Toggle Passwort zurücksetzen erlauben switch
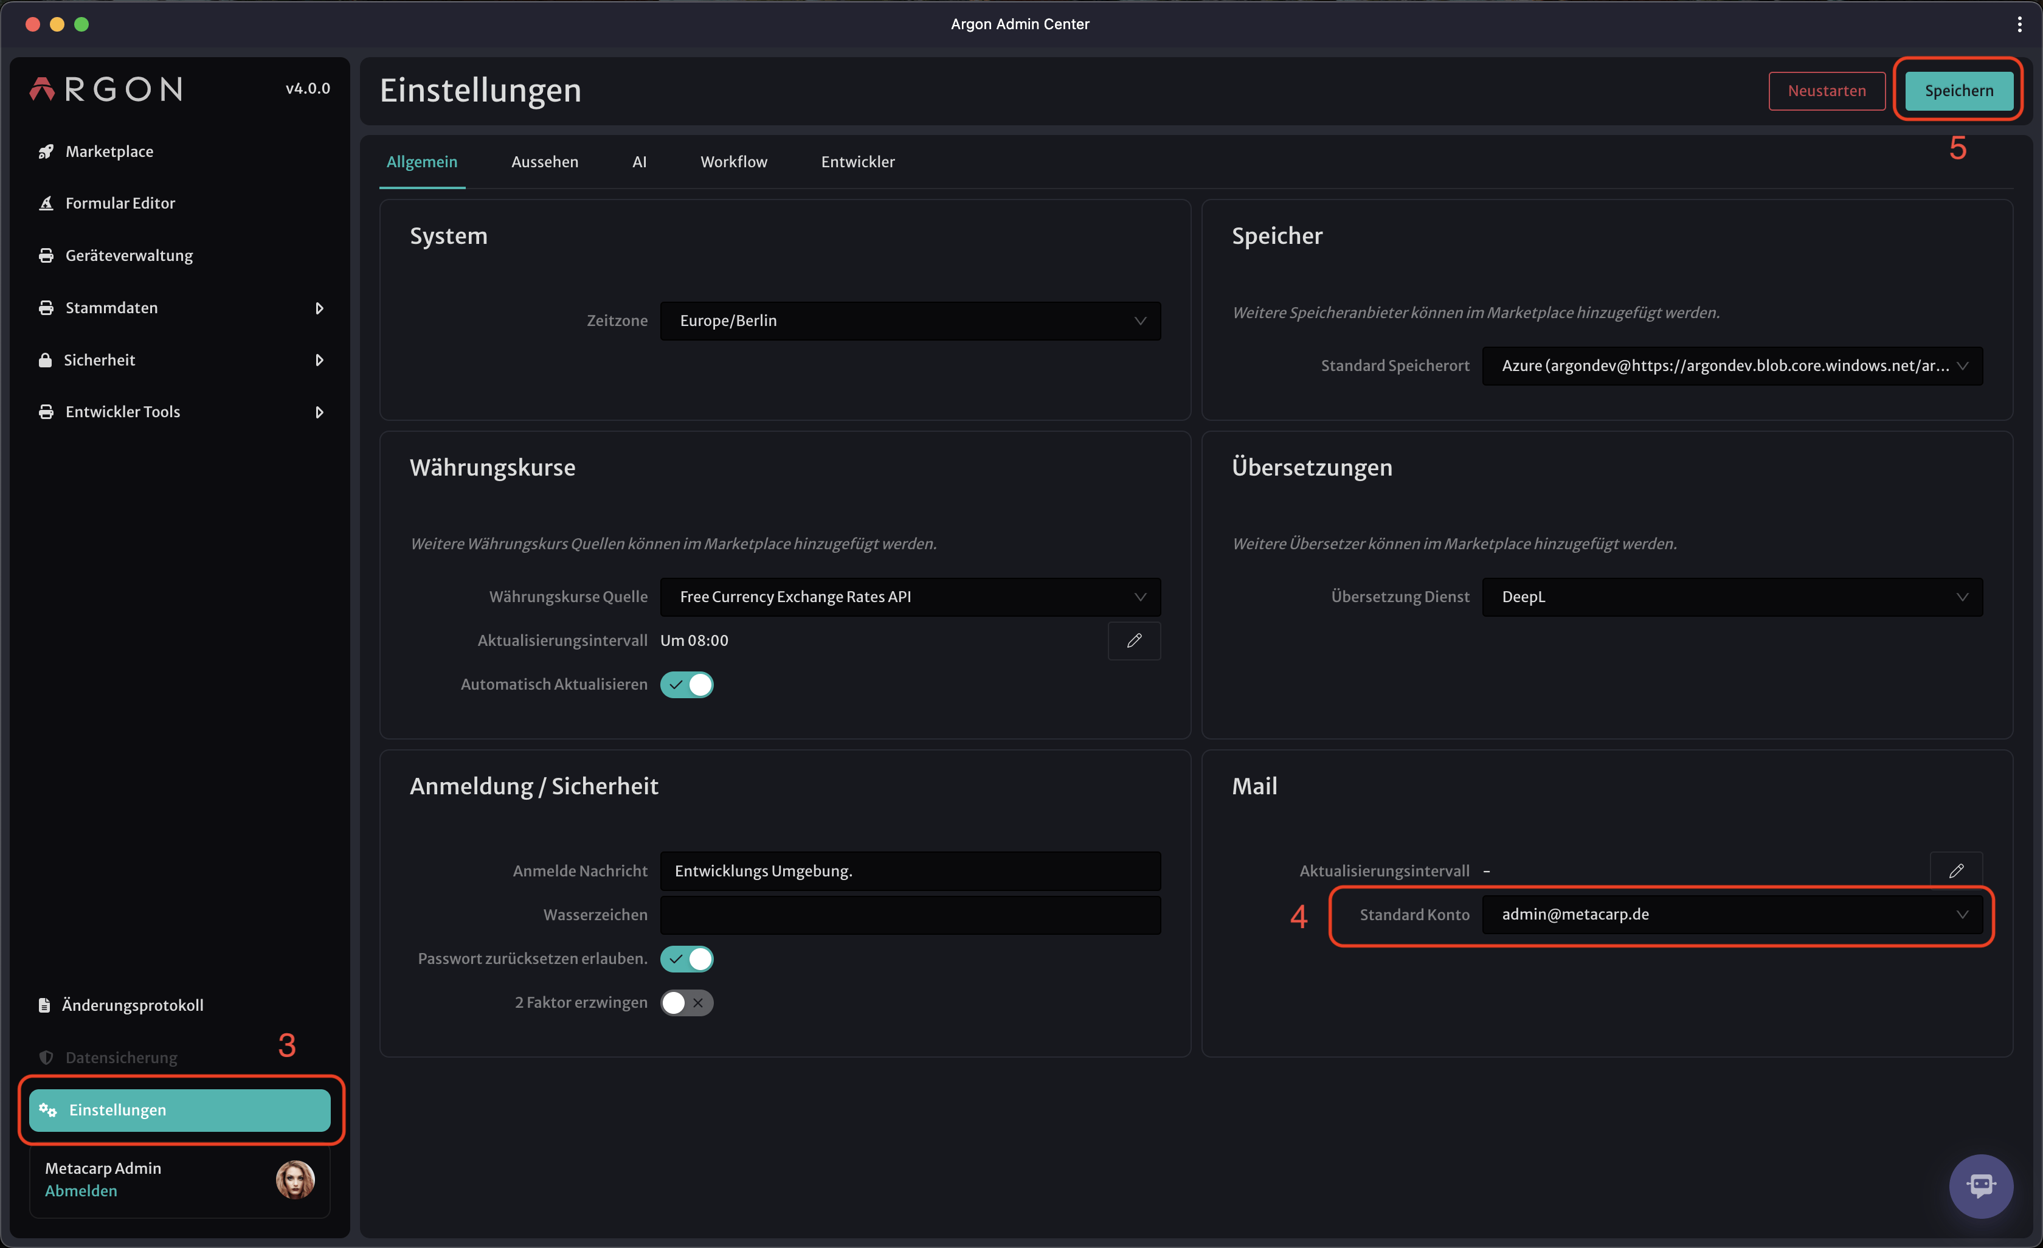 [x=686, y=959]
